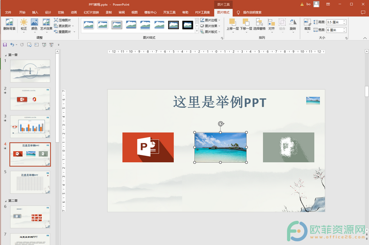
Task: Click the slide panel vertical scrollbar
Action: coord(57,98)
